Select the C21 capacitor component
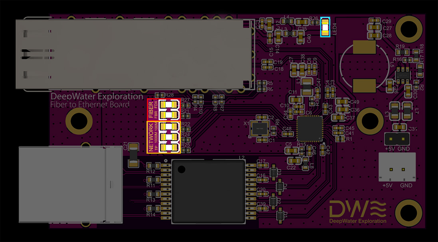The height and width of the screenshot is (242, 438). click(x=133, y=155)
